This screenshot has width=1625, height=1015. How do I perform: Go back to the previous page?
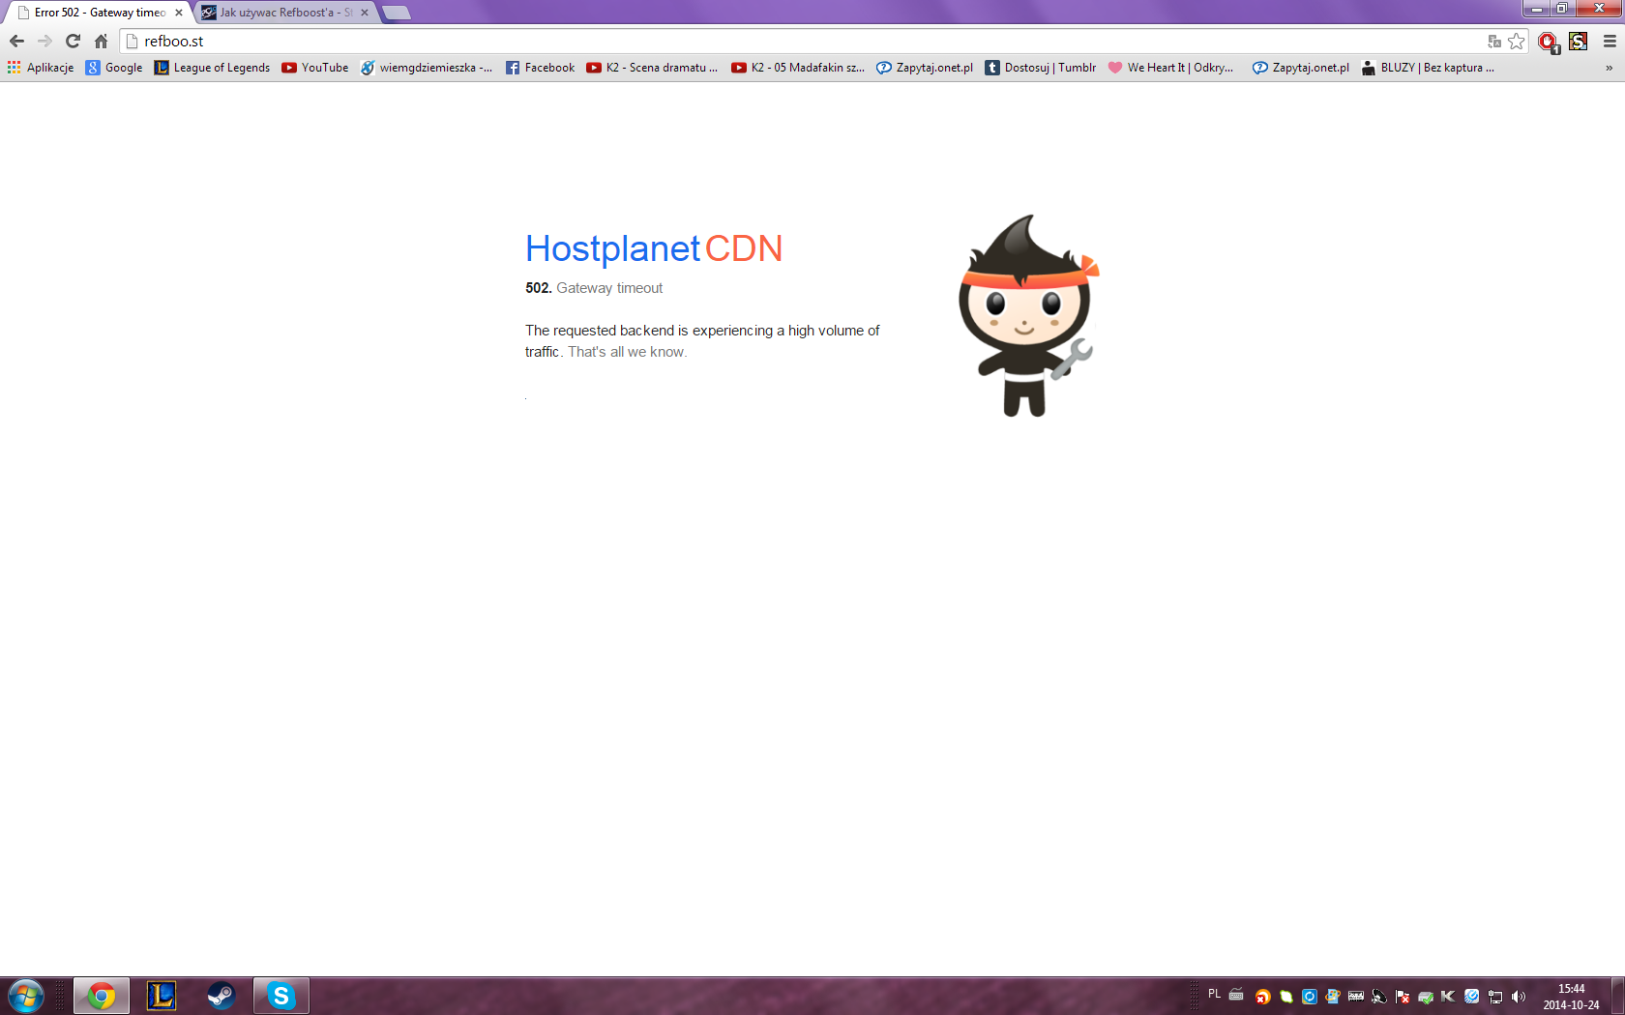16,41
